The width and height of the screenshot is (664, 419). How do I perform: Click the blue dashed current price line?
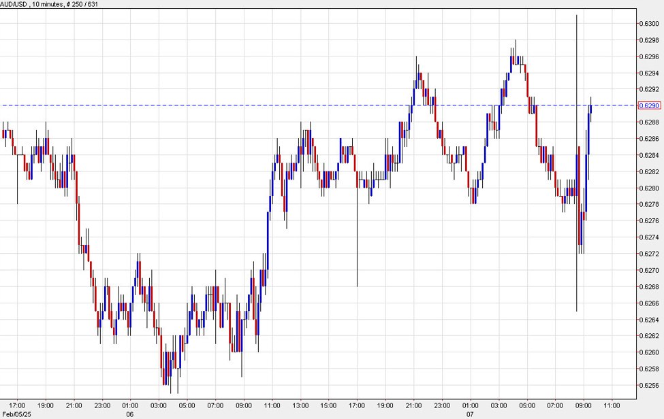click(x=204, y=105)
